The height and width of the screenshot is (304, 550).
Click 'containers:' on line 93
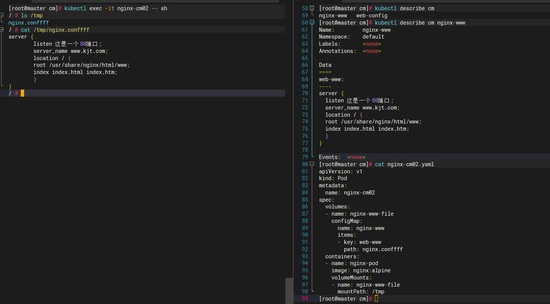click(x=342, y=256)
